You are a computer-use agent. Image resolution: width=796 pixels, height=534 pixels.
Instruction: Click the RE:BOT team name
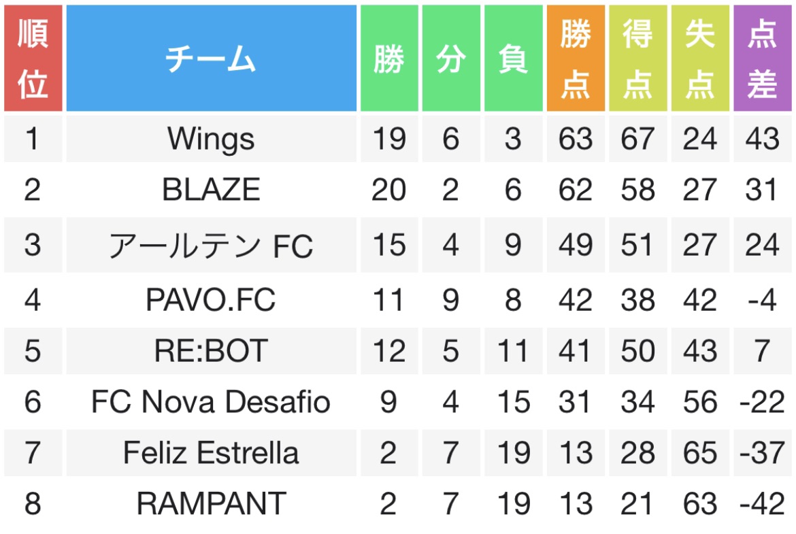211,351
